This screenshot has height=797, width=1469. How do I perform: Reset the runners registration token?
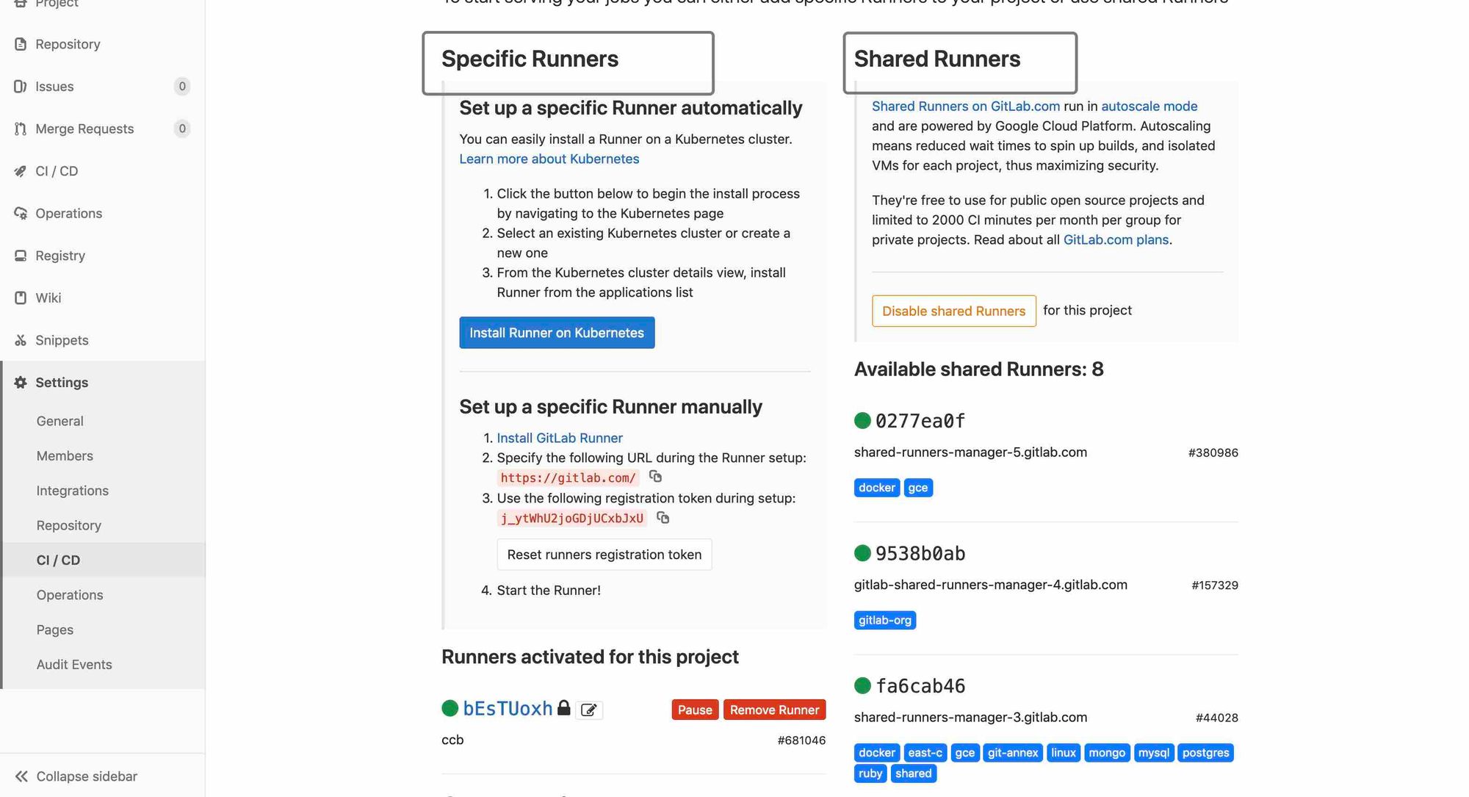[x=604, y=555]
